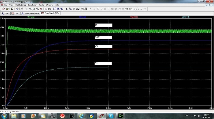Viewport: 214px width, 119px height.
Task: Open the Simulation menu
Action: pos(32,5)
